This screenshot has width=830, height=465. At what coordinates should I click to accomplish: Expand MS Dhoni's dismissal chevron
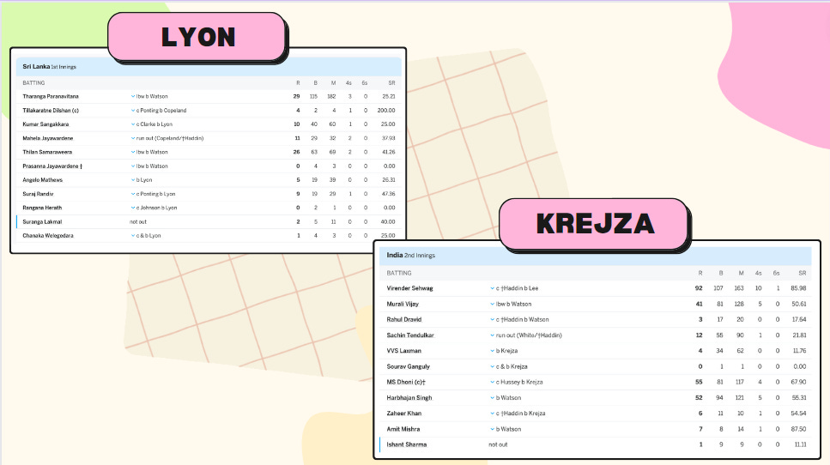[x=493, y=382]
